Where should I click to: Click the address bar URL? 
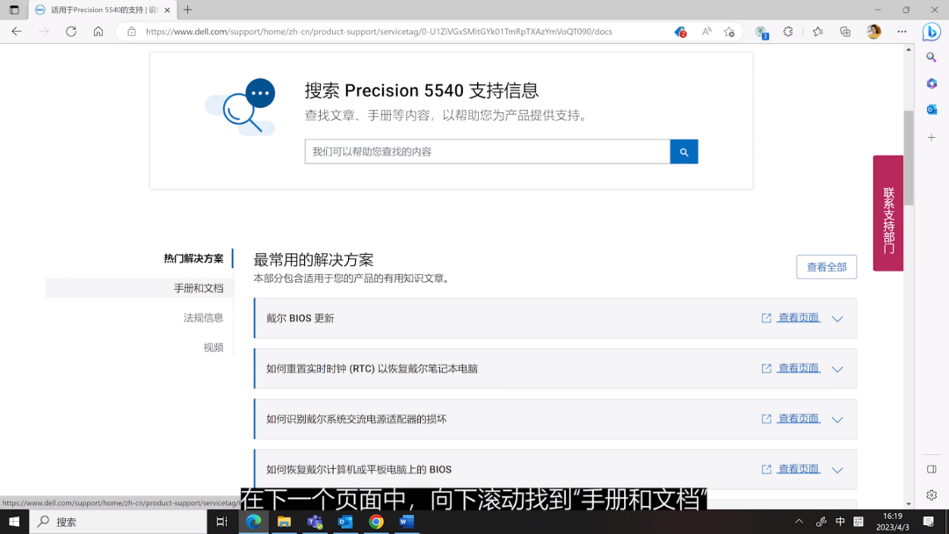[x=379, y=32]
